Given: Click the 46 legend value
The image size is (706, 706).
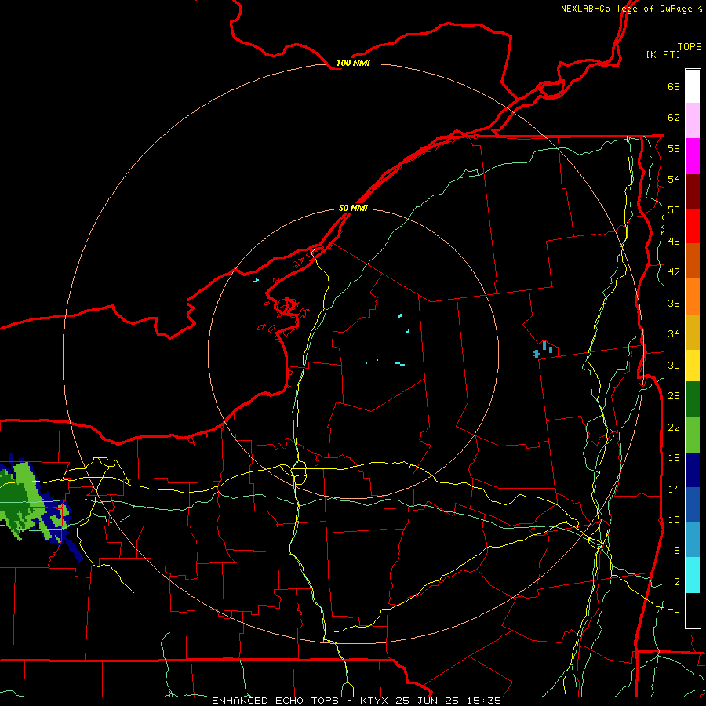Looking at the screenshot, I should click(674, 242).
